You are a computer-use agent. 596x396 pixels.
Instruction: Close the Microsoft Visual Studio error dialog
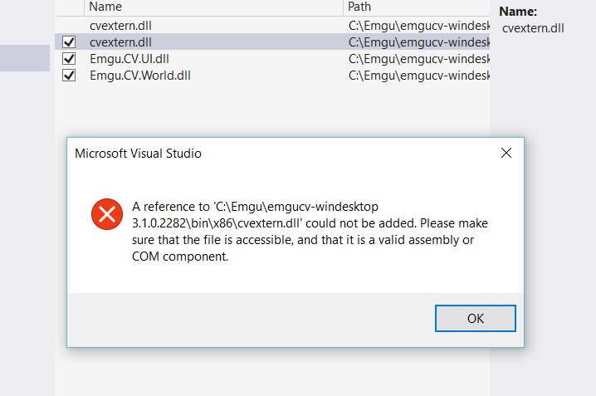506,153
